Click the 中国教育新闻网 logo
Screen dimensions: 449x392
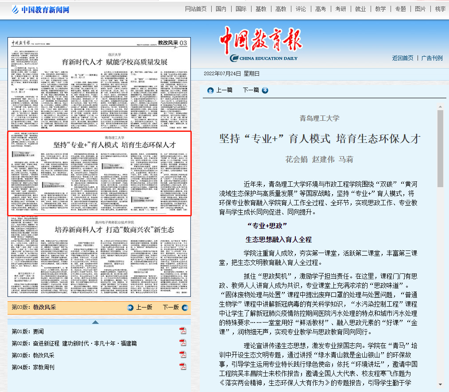click(x=41, y=9)
